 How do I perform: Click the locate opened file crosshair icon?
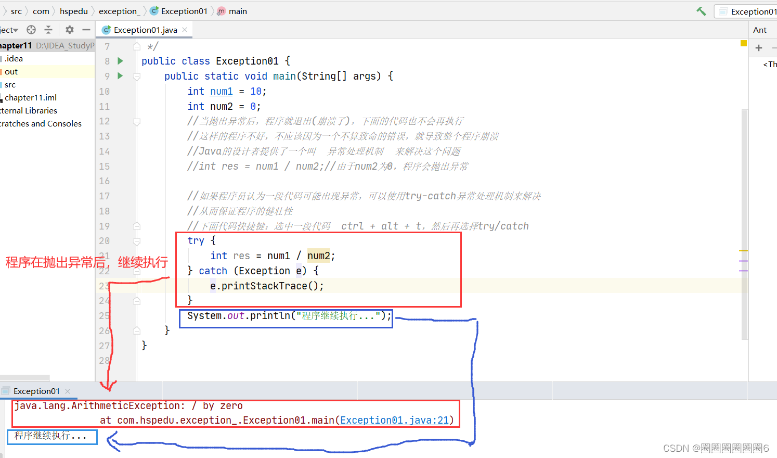coord(31,30)
